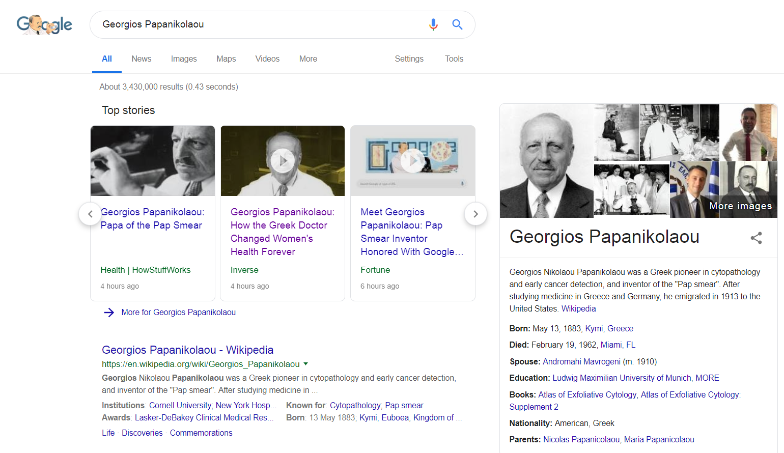Click MORE in the Education row
784x453 pixels.
pyautogui.click(x=707, y=378)
